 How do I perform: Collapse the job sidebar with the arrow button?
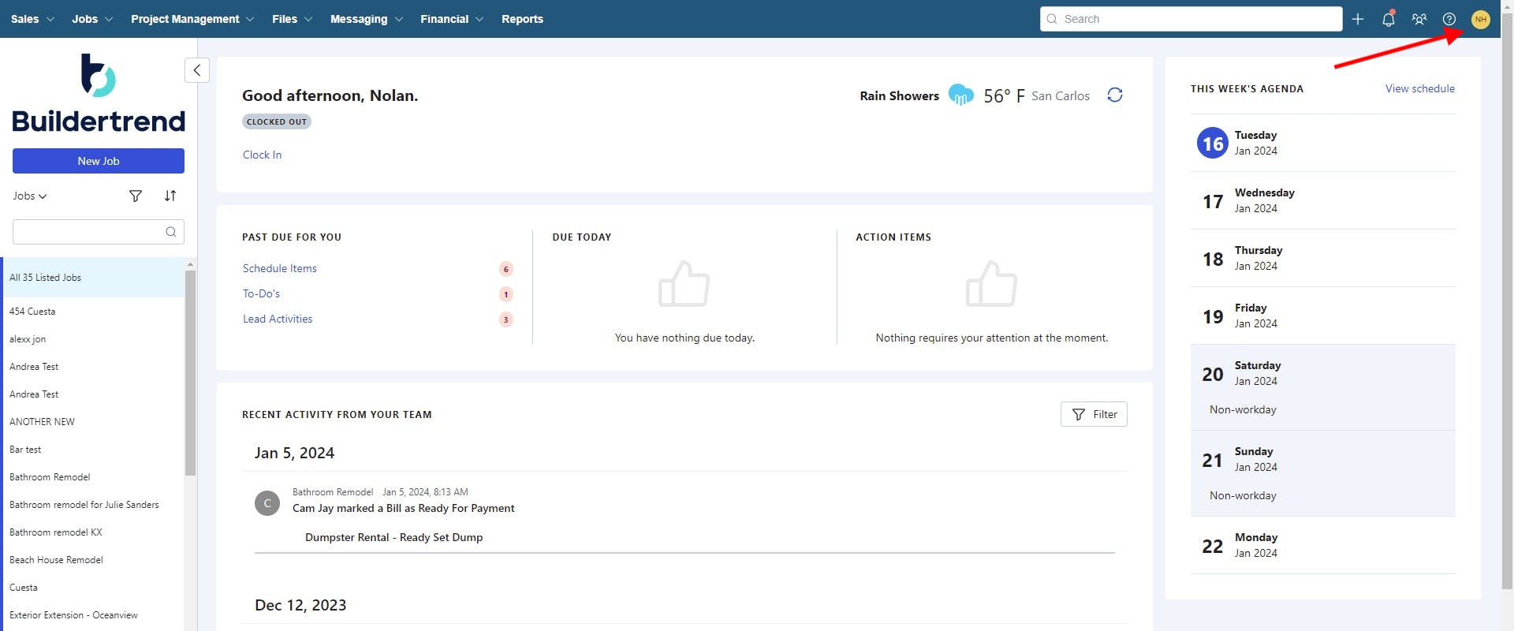click(x=197, y=70)
